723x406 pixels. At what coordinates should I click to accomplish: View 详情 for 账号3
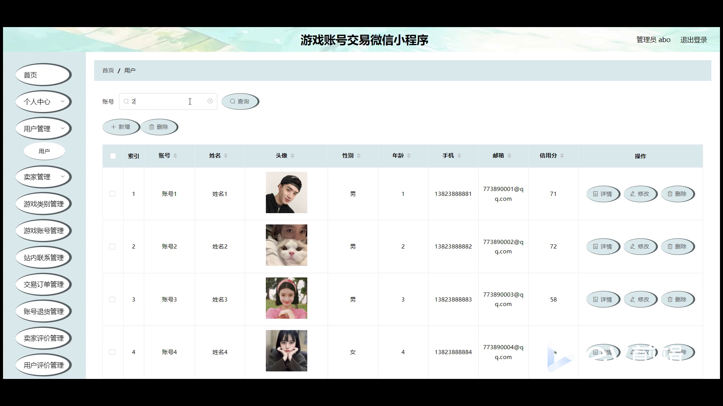(x=603, y=300)
